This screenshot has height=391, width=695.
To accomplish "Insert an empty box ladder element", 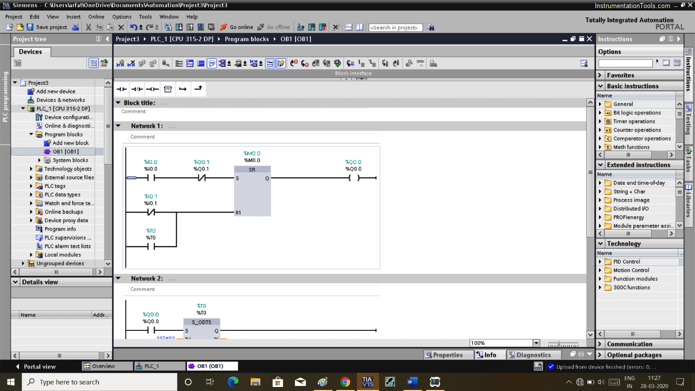I will (x=168, y=89).
